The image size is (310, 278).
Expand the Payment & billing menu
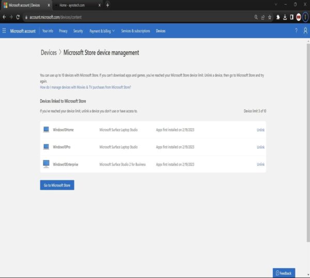(102, 31)
